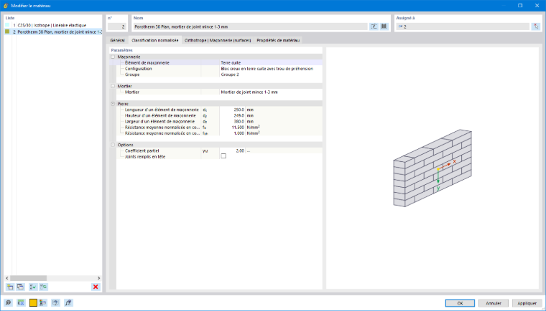The image size is (546, 311).
Task: Open the material library book icon
Action: pos(384,27)
